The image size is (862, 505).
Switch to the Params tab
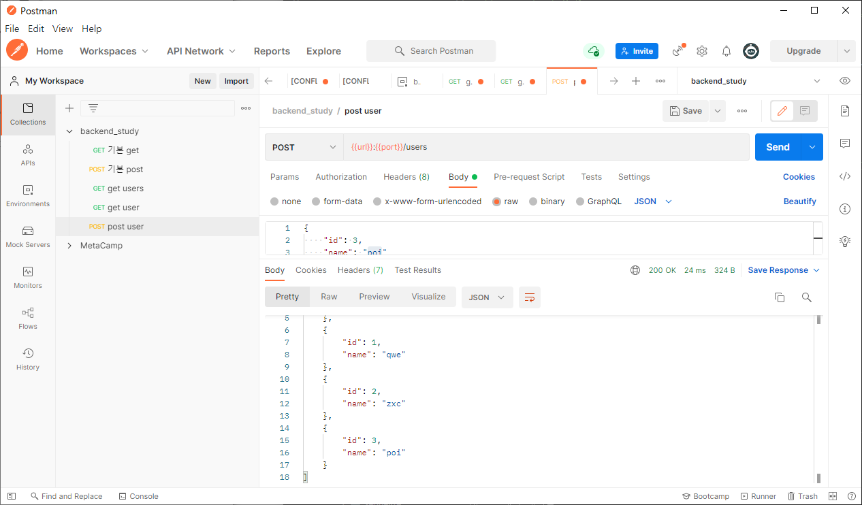(x=285, y=177)
